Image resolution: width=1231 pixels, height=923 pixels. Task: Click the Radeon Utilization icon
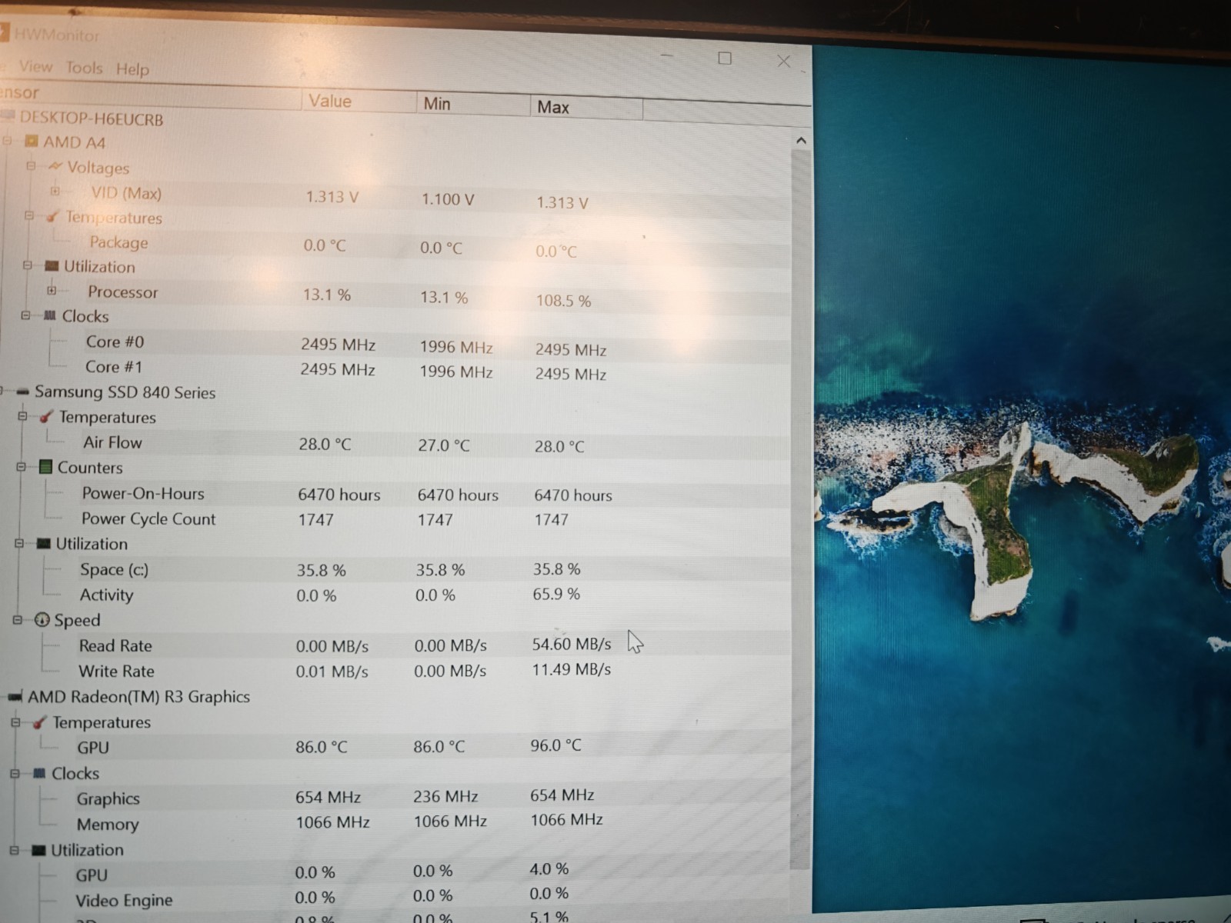[38, 850]
